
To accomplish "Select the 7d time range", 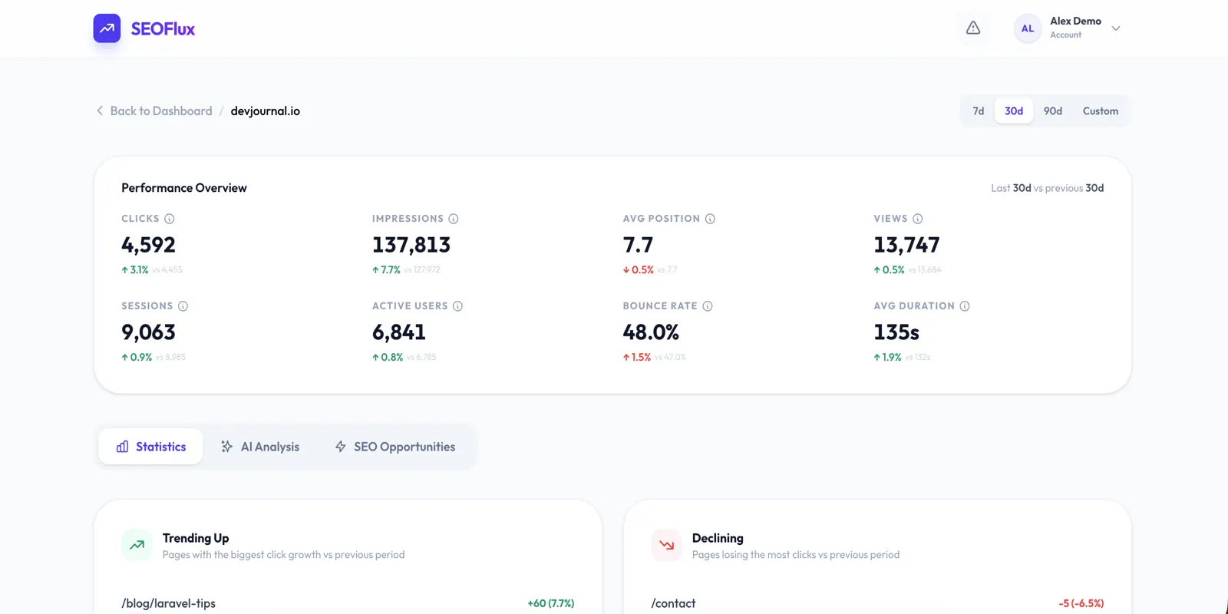I will [x=979, y=111].
